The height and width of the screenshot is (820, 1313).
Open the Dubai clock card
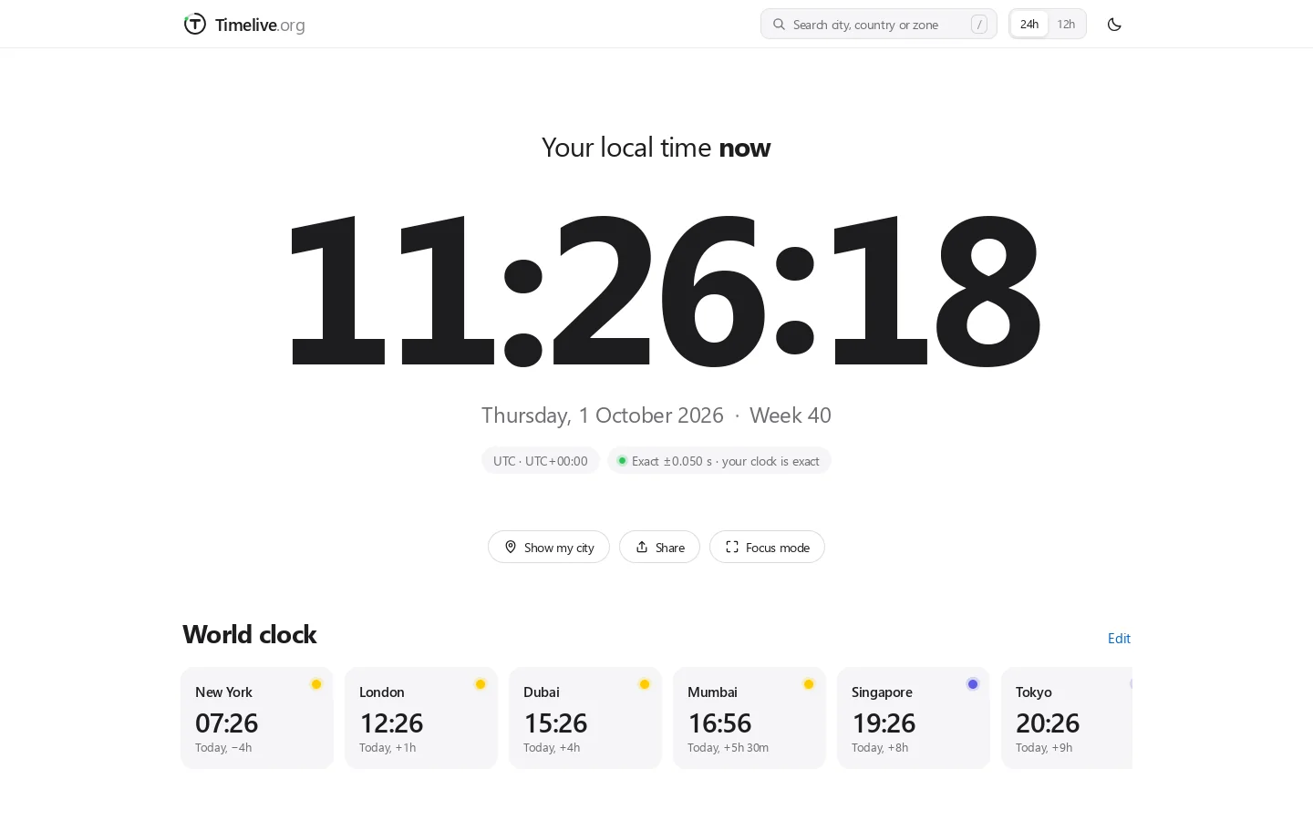point(585,718)
